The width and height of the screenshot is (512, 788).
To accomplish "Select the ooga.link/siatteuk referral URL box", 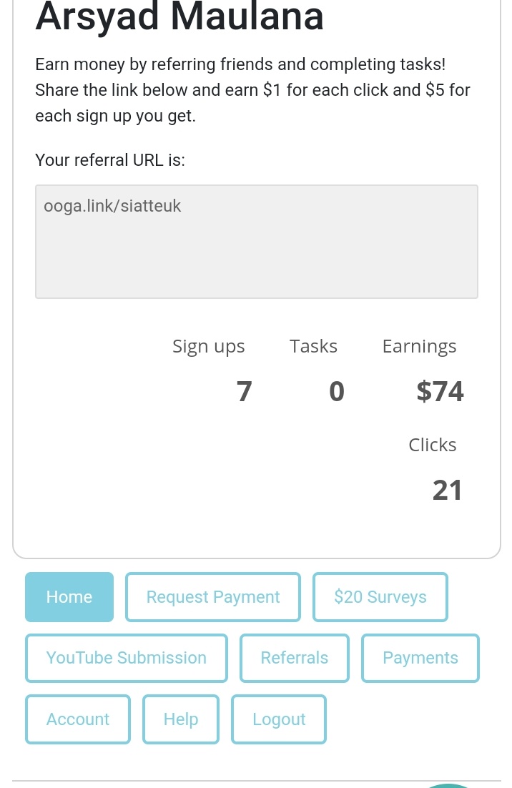I will 257,242.
